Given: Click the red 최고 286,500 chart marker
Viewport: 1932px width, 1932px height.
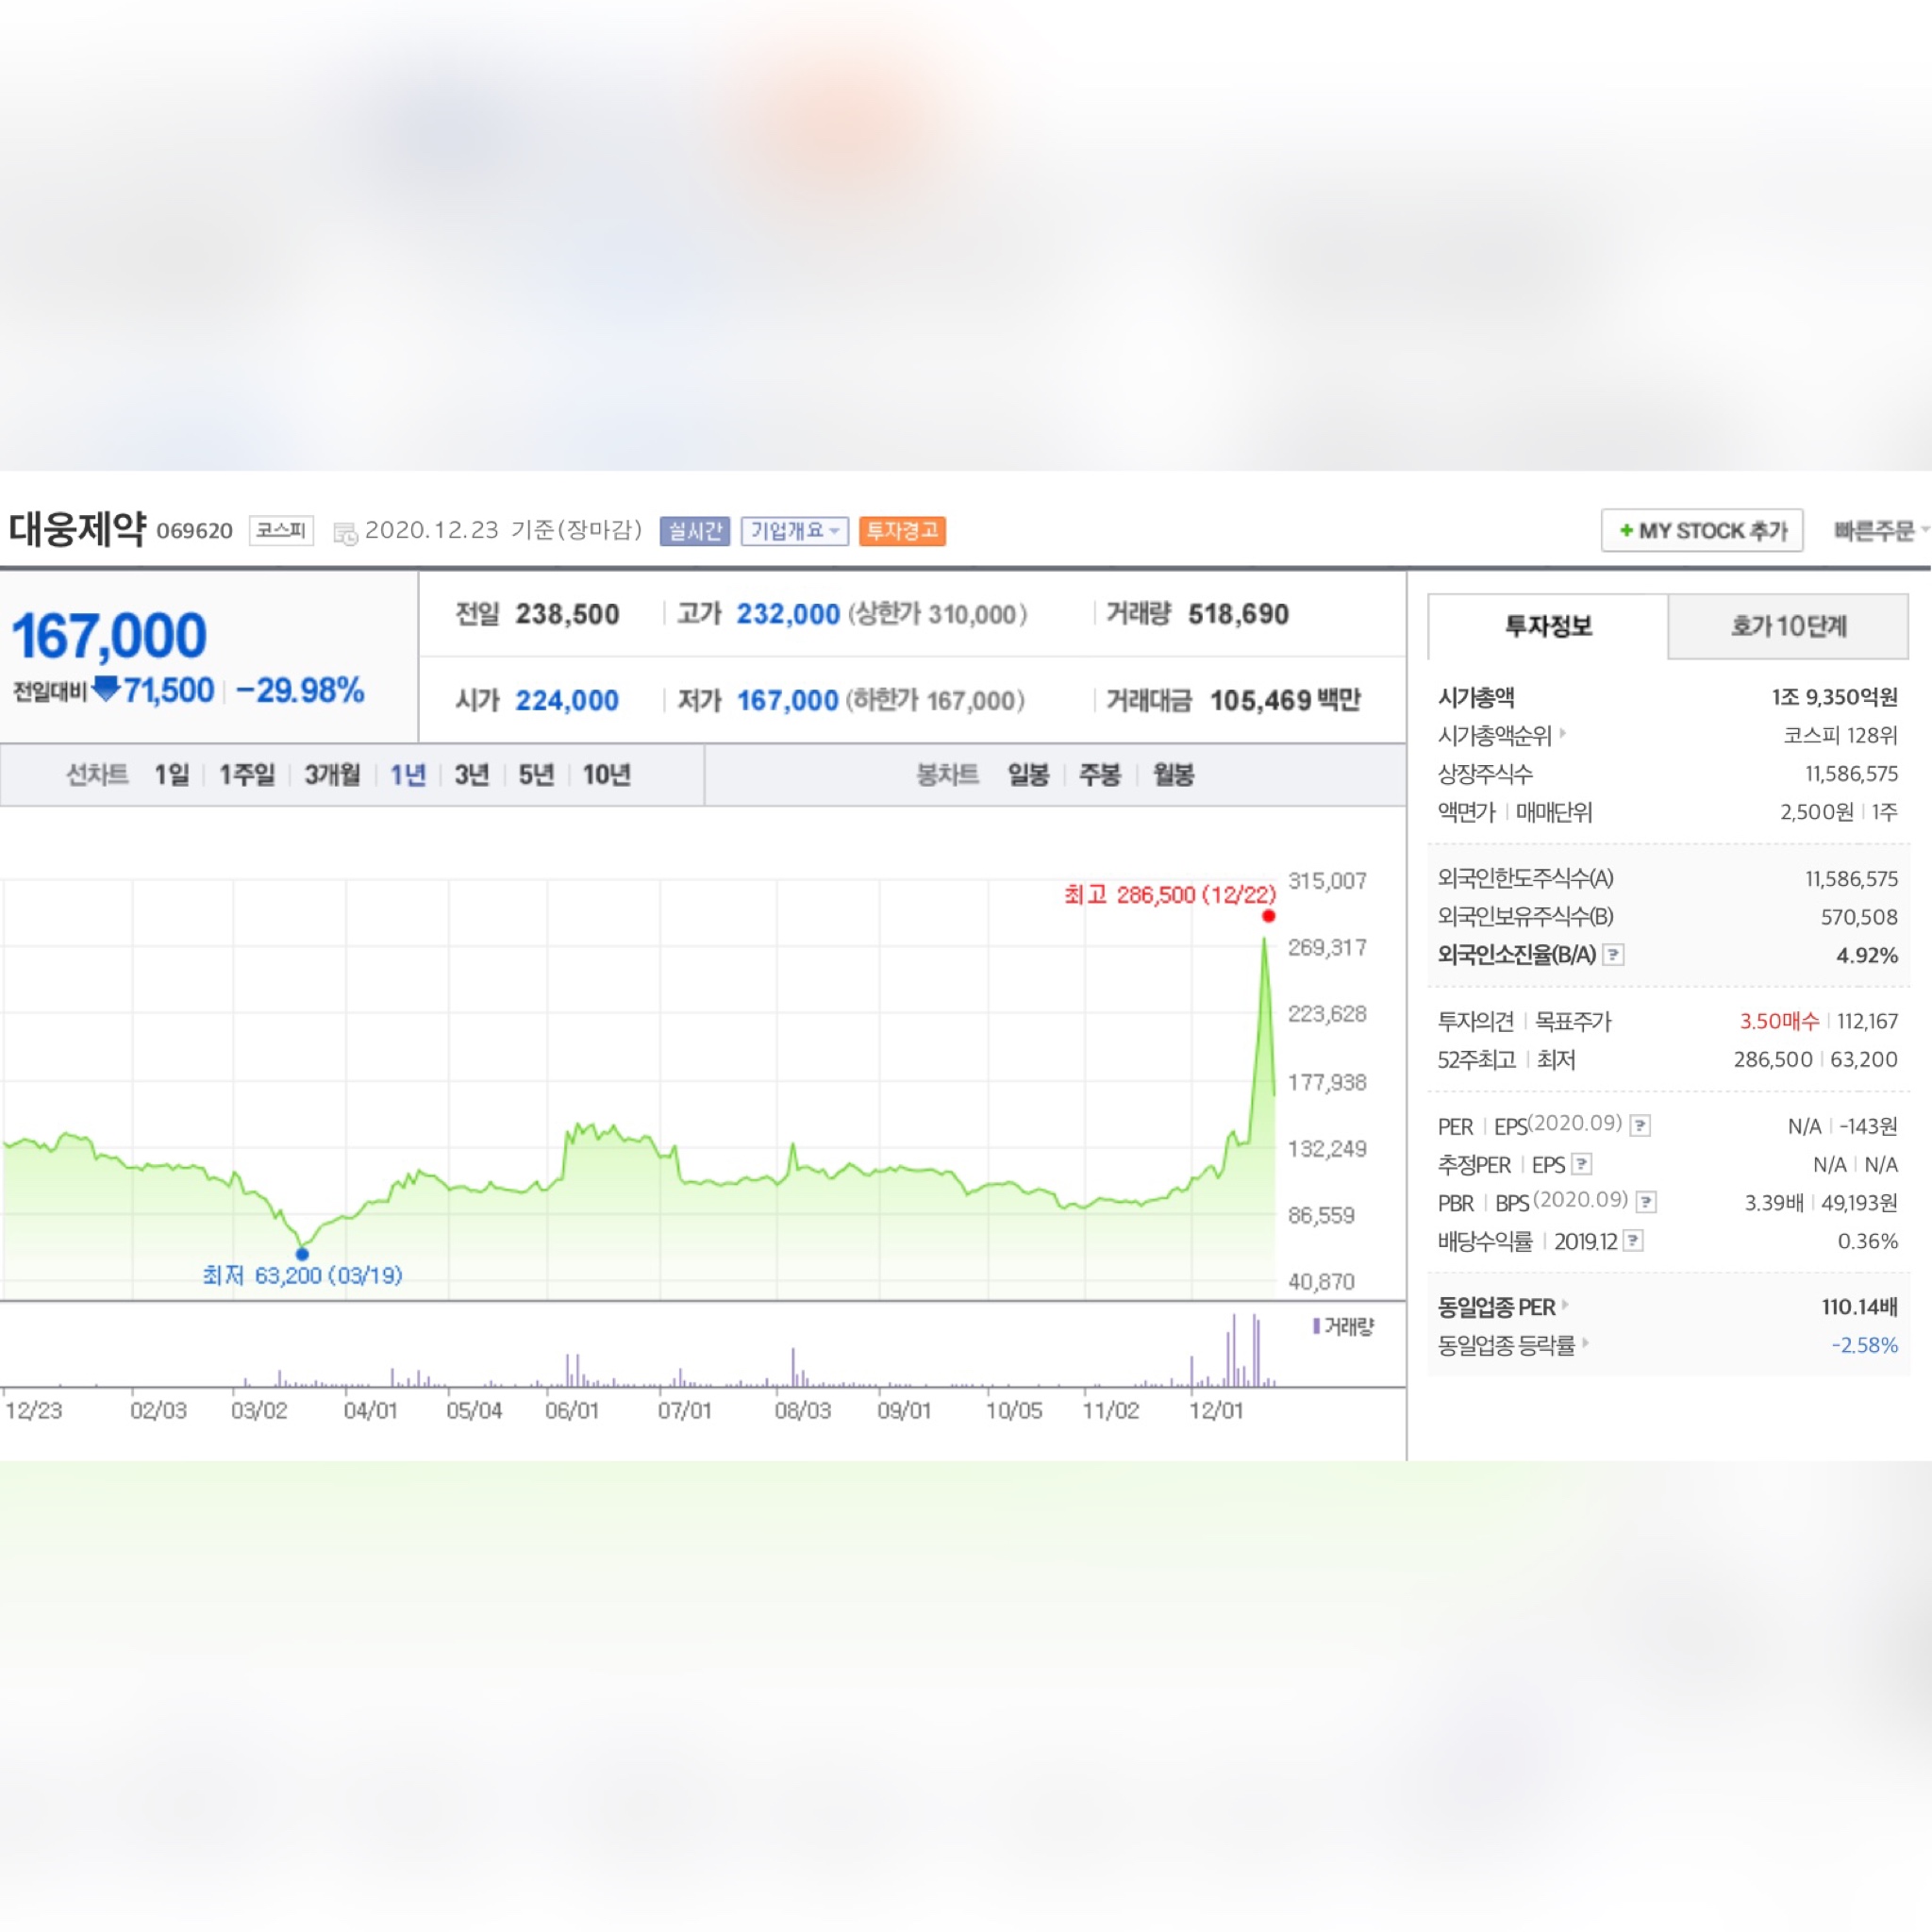Looking at the screenshot, I should click(1268, 916).
